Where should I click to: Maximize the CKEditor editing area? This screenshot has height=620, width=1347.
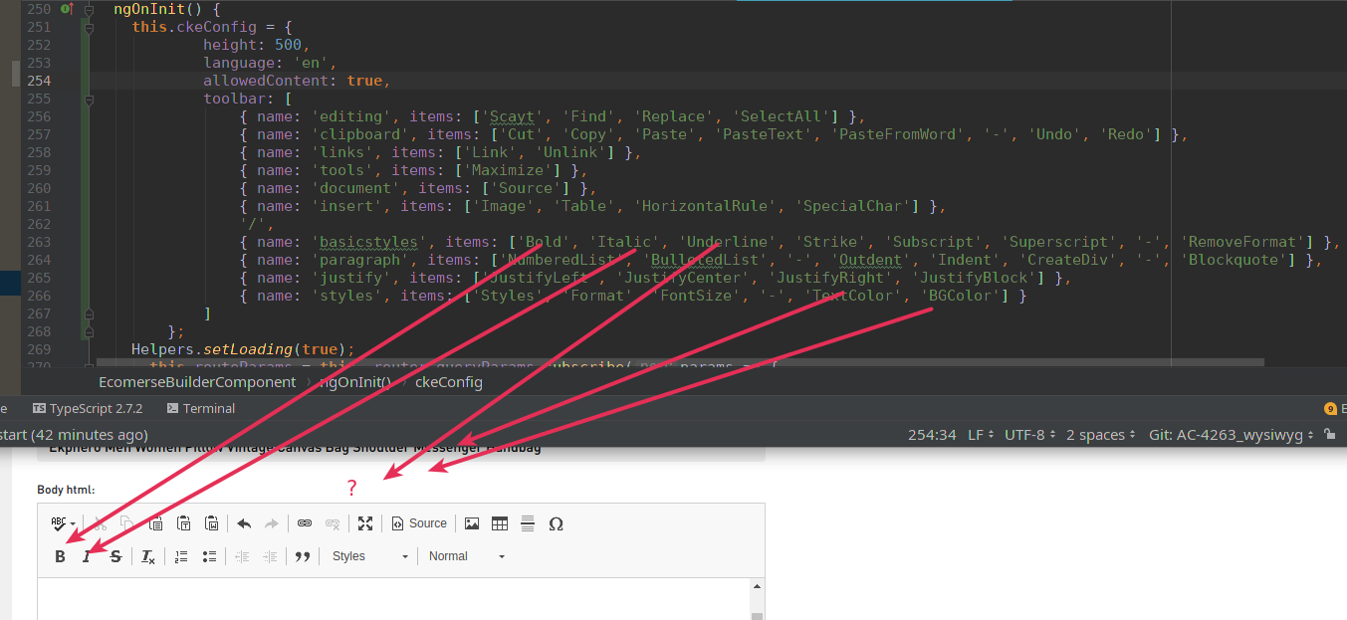point(364,522)
